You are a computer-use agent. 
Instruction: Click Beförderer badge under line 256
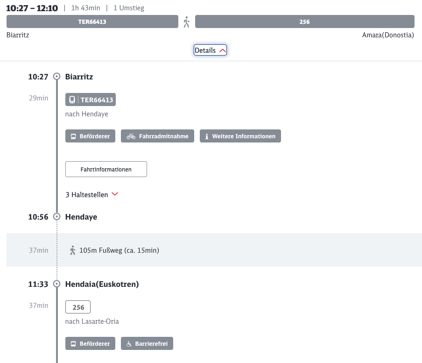click(x=90, y=344)
